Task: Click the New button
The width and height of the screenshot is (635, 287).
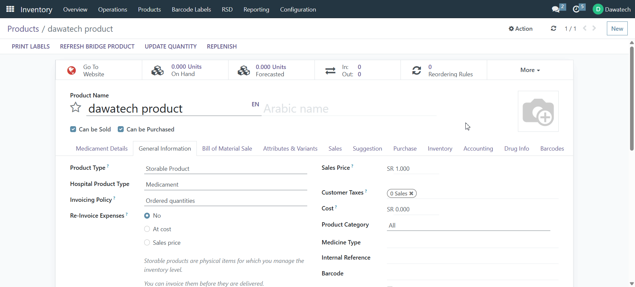Action: tap(617, 28)
